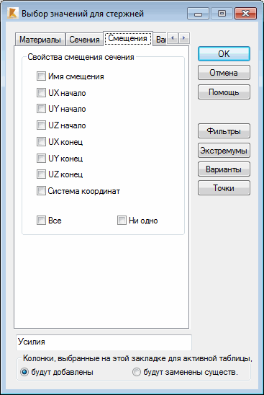Tick the Система координат checkbox
The width and height of the screenshot is (264, 395).
click(x=41, y=191)
